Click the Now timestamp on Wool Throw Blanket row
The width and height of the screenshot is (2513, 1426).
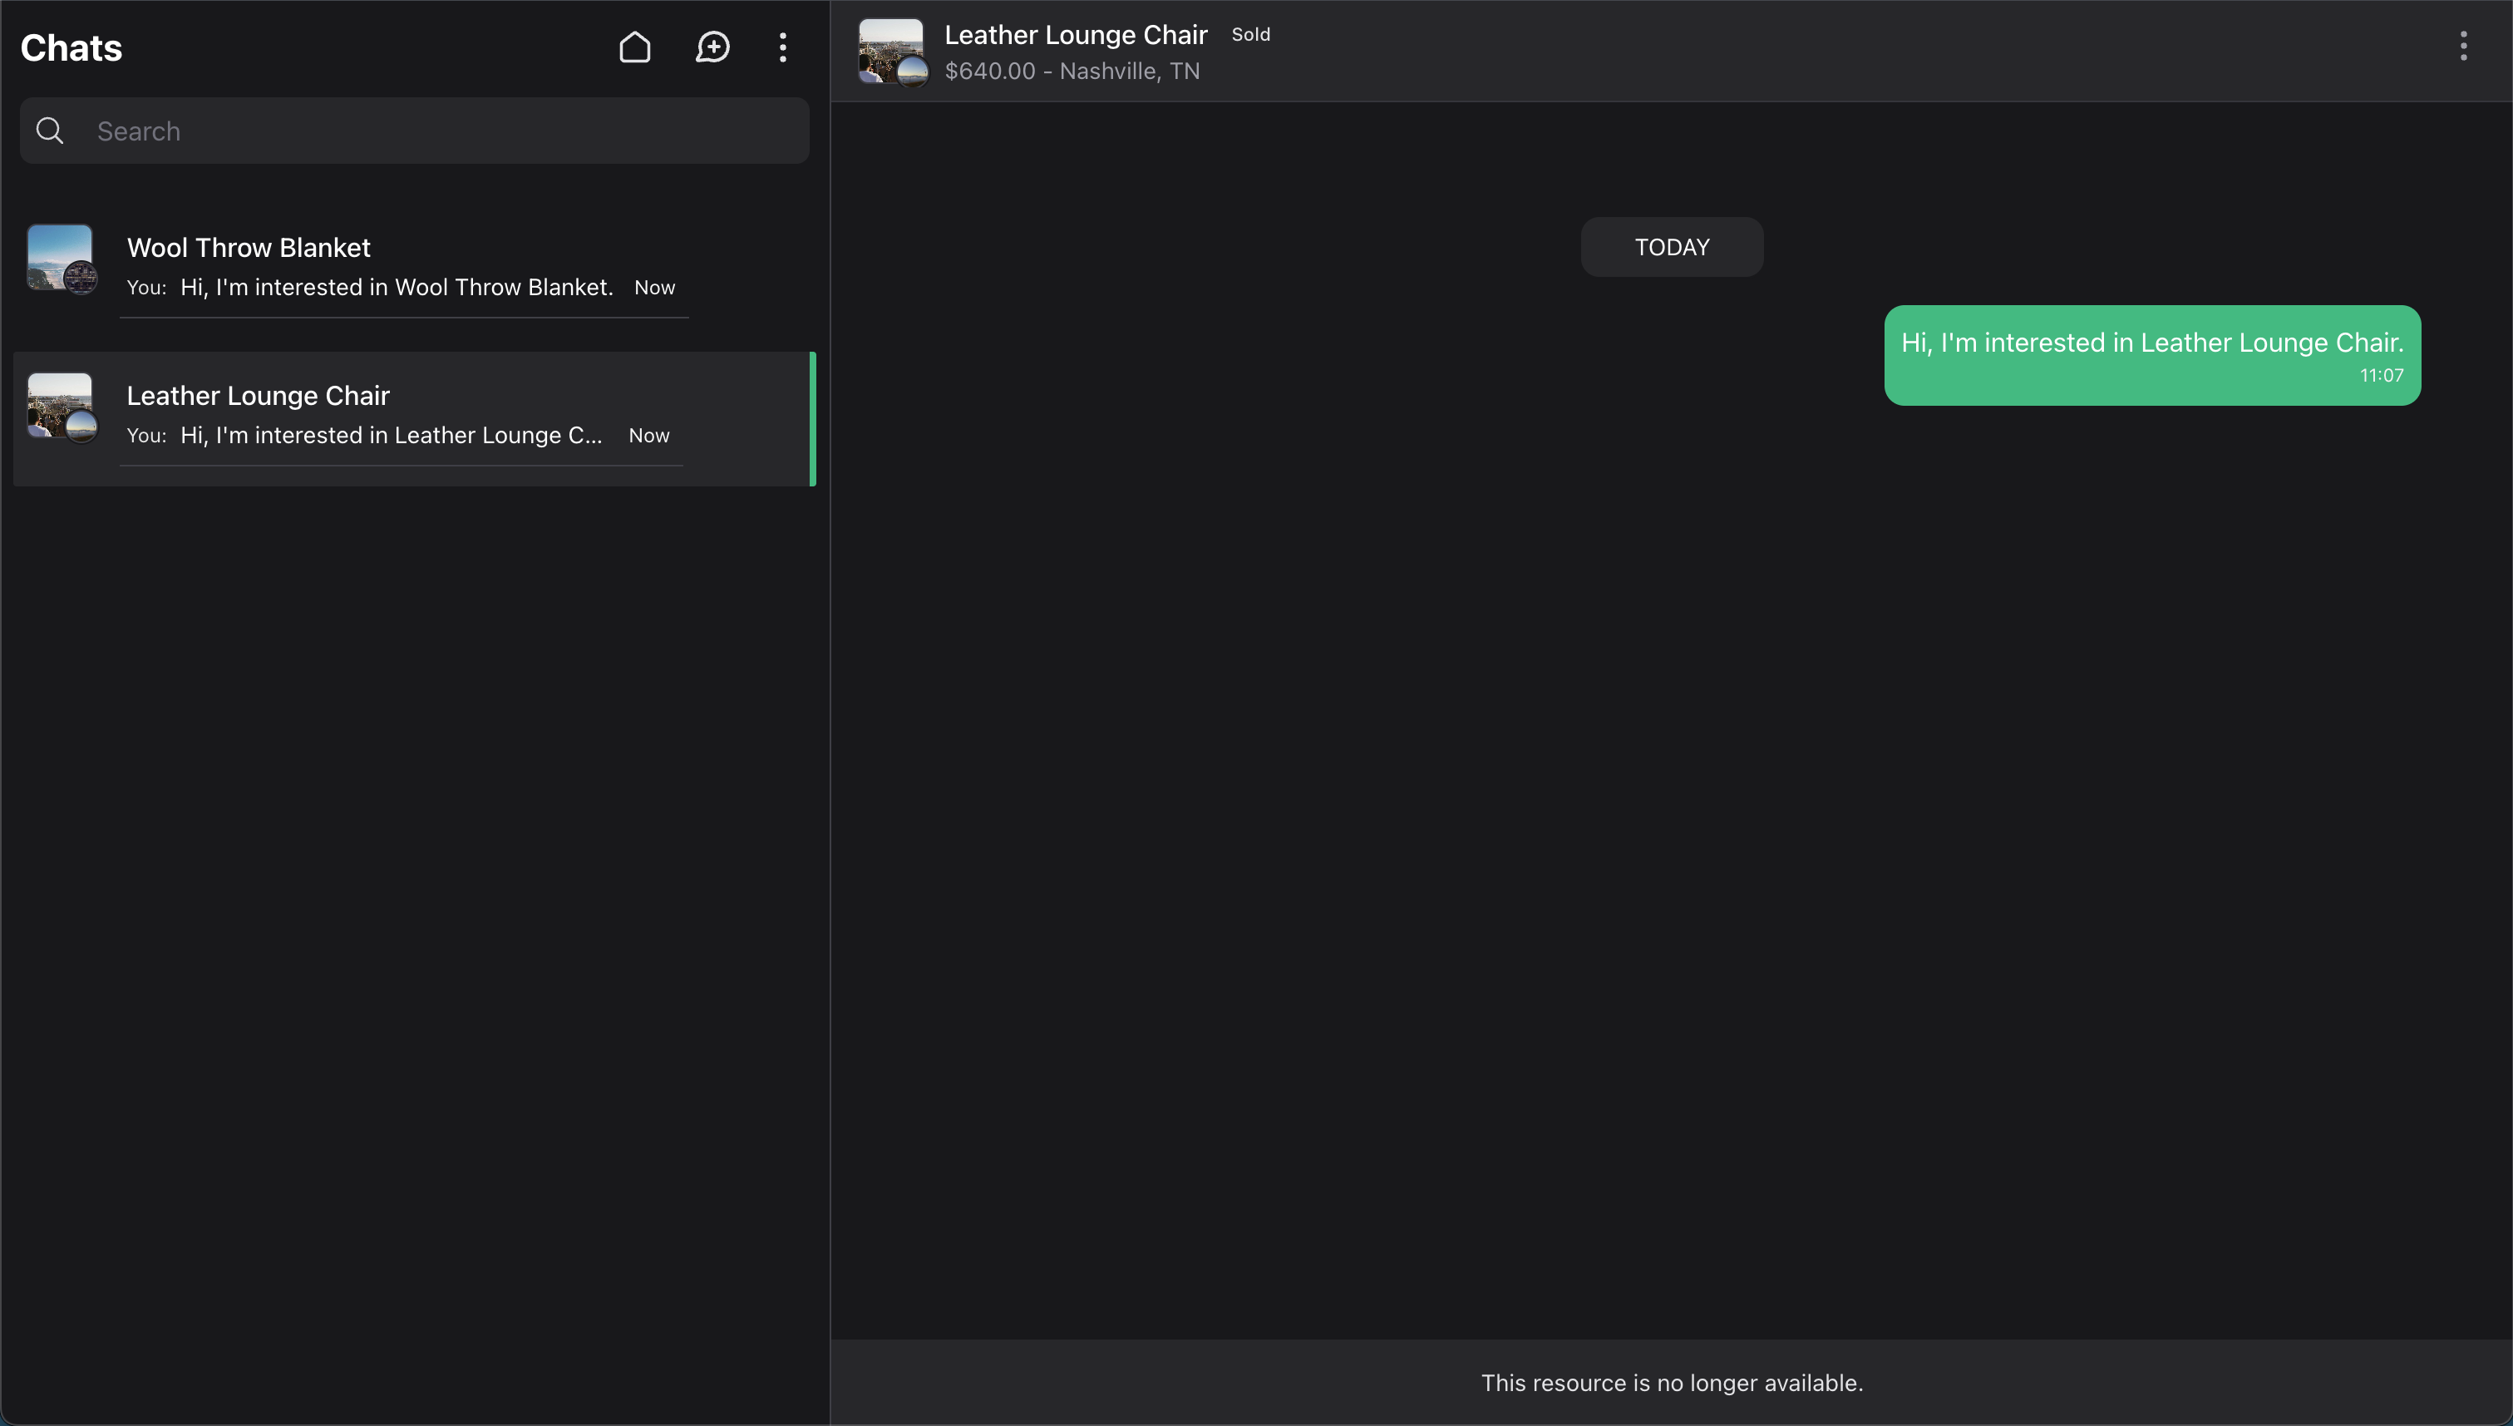coord(655,287)
